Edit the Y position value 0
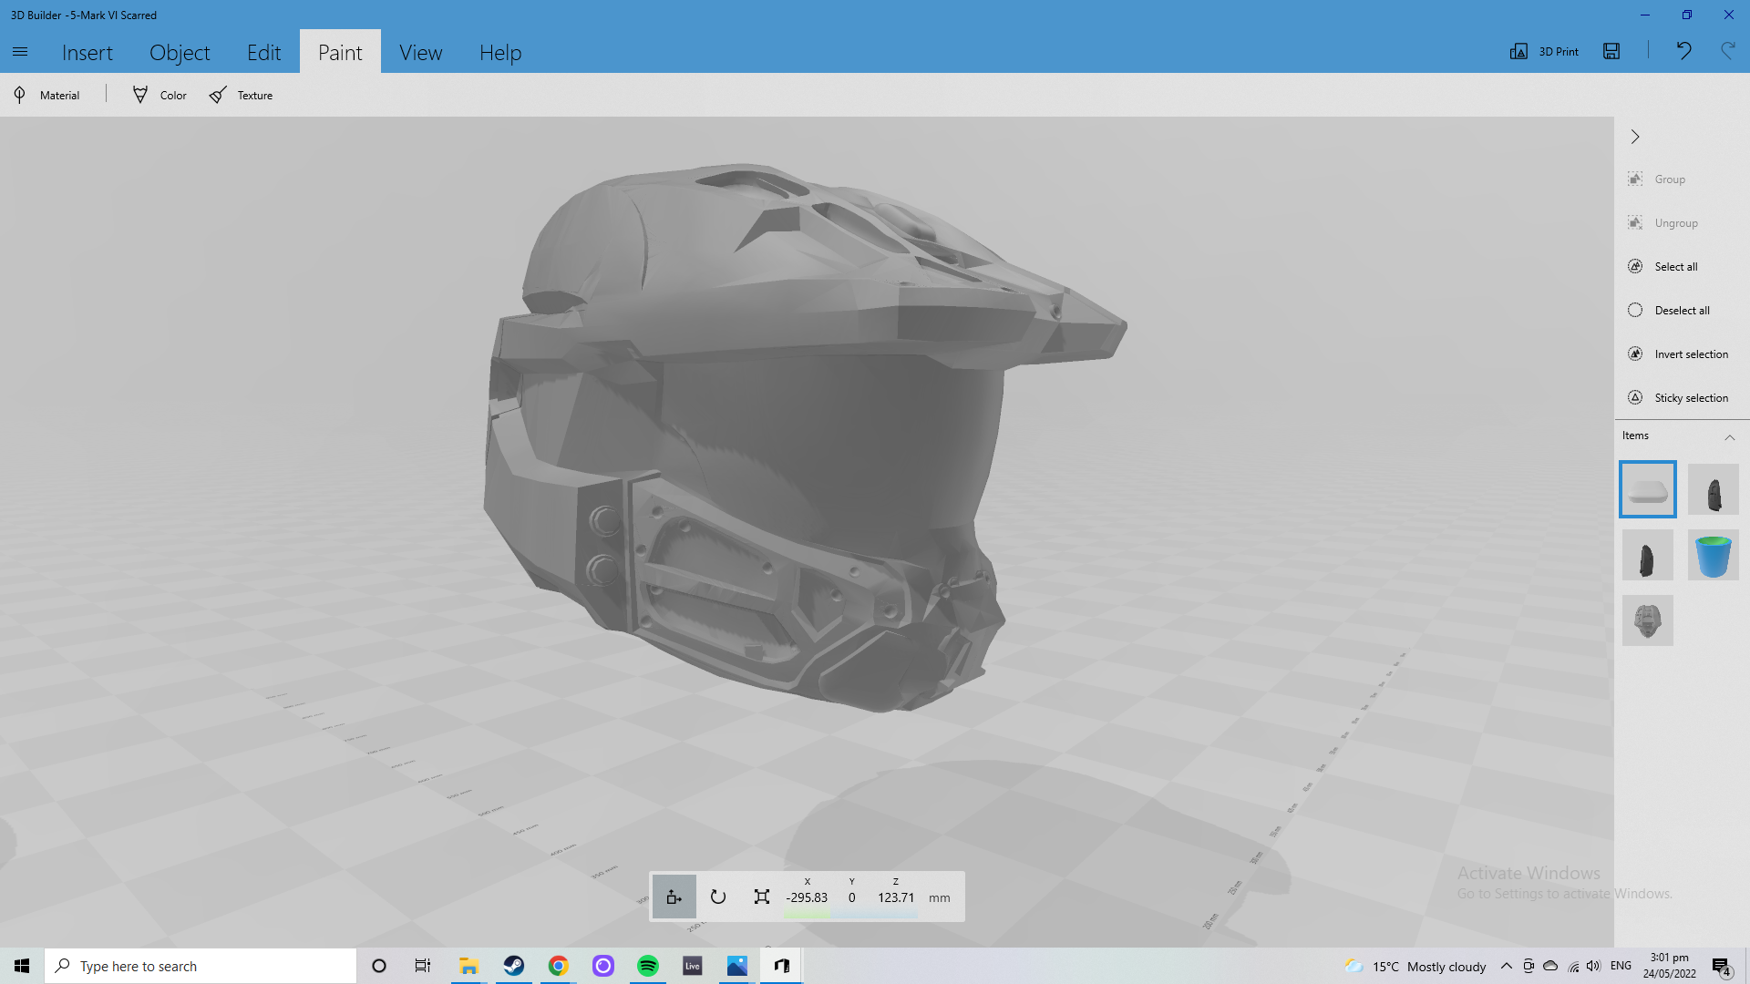The width and height of the screenshot is (1750, 984). [852, 897]
